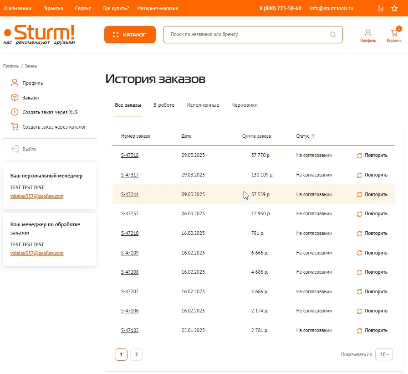This screenshot has height=374, width=408.
Task: Expand the 'Гарантия' dropdown menu
Action: (55, 8)
